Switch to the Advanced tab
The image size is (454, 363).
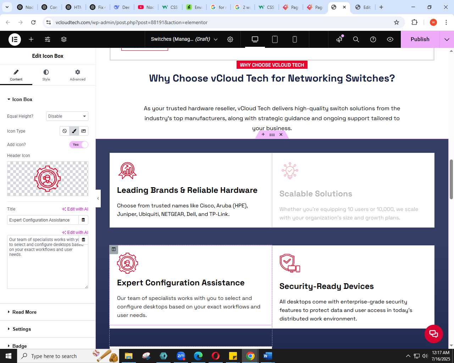point(78,75)
